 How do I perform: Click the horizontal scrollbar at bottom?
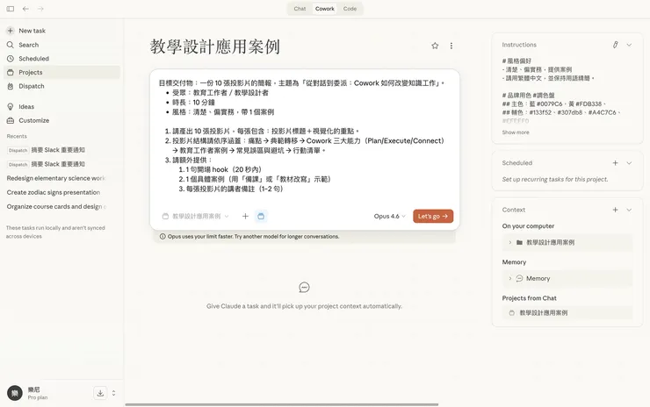coord(282,404)
